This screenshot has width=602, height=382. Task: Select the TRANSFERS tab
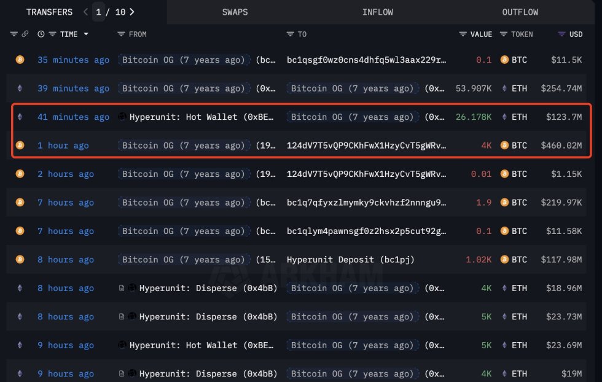pyautogui.click(x=49, y=12)
